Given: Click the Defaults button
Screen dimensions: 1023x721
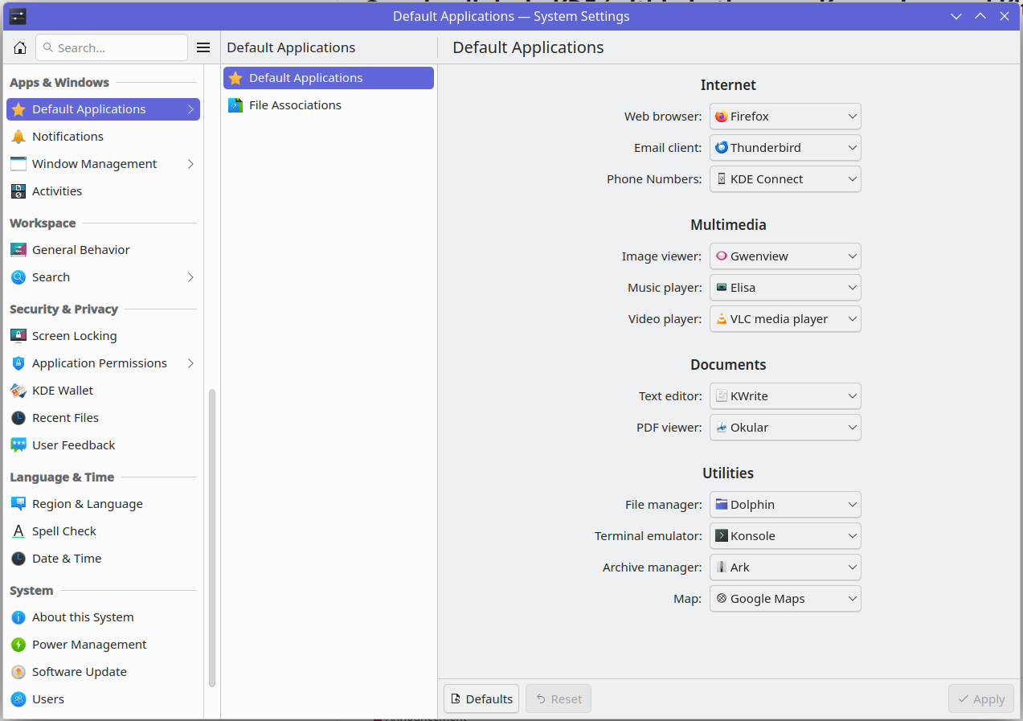Looking at the screenshot, I should pos(481,698).
